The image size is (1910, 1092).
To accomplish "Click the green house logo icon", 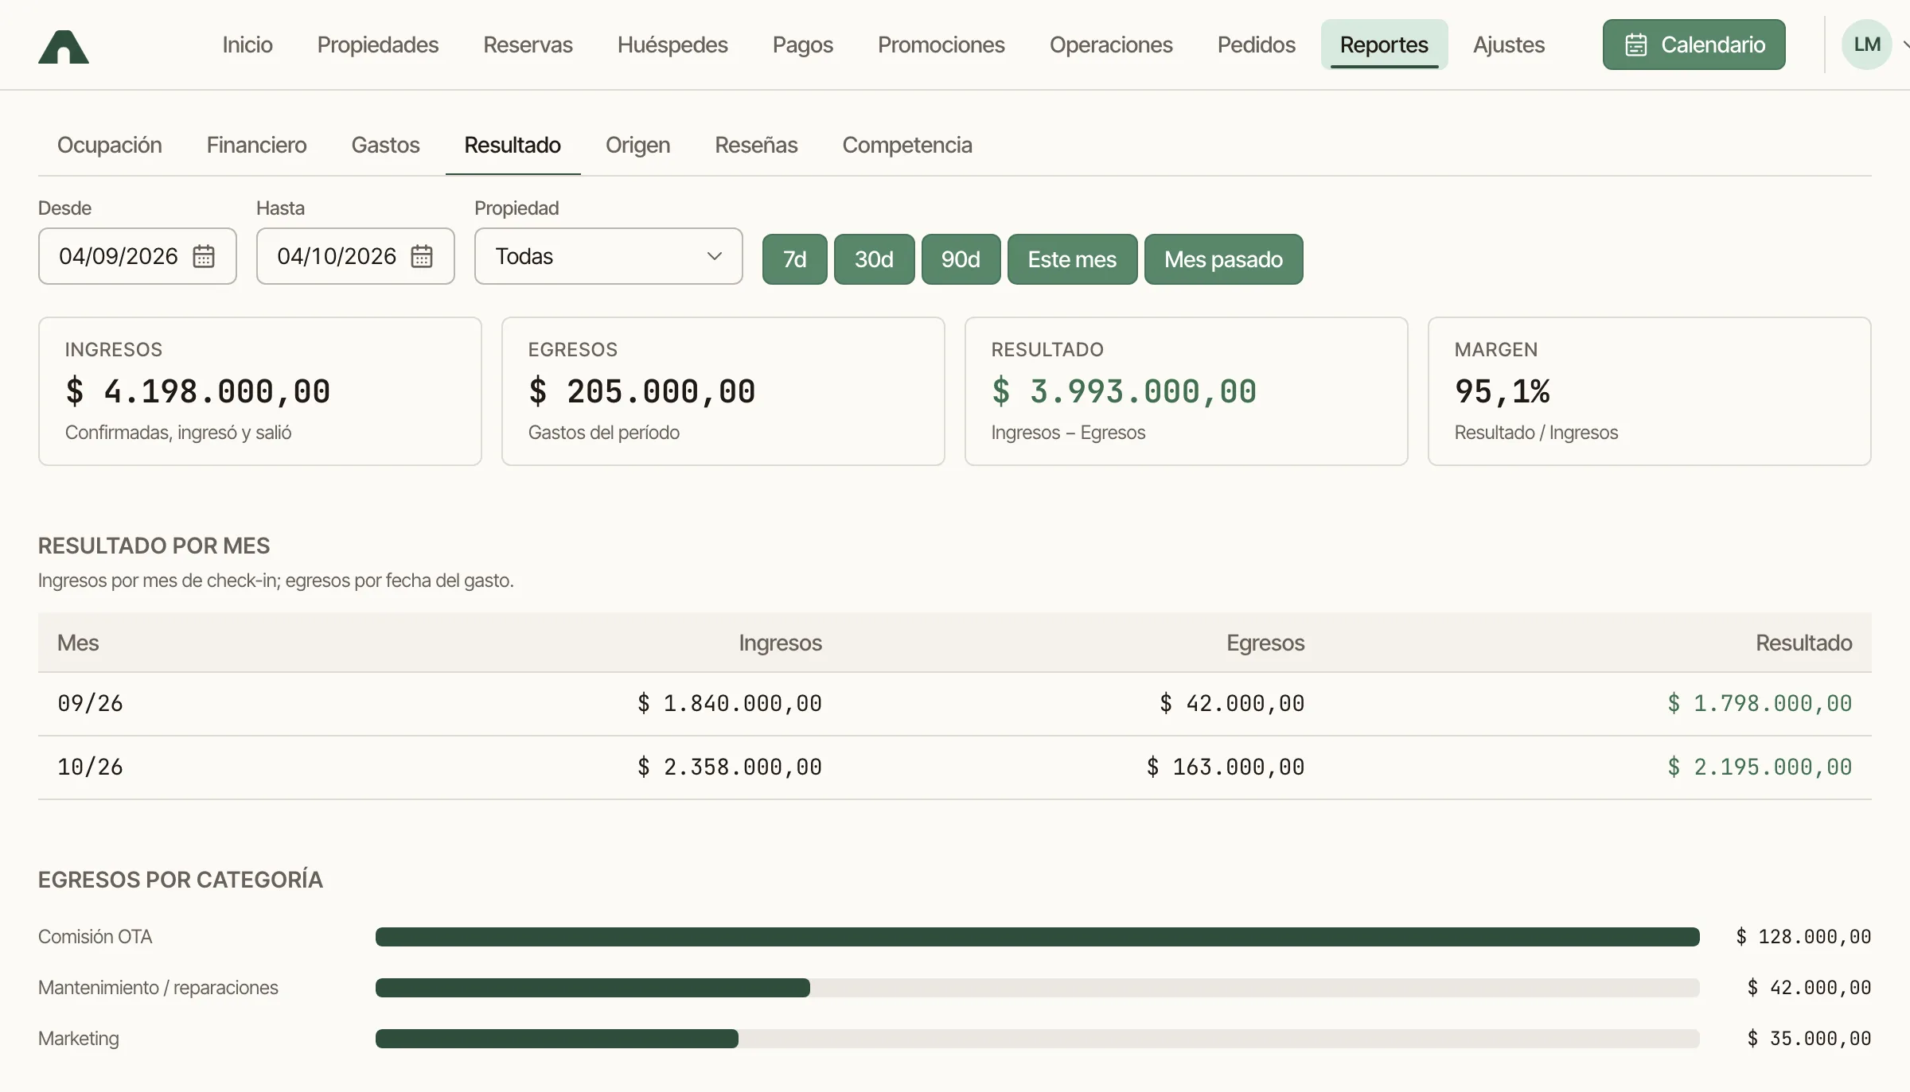I will [x=64, y=46].
